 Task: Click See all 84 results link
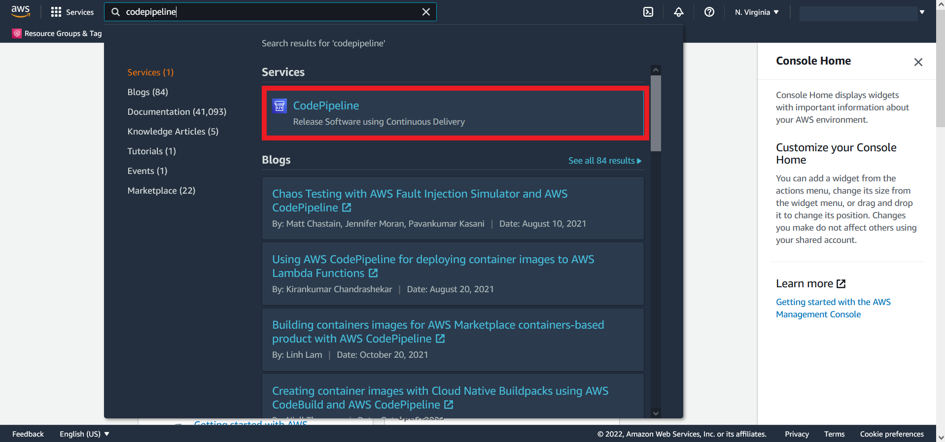pos(605,161)
